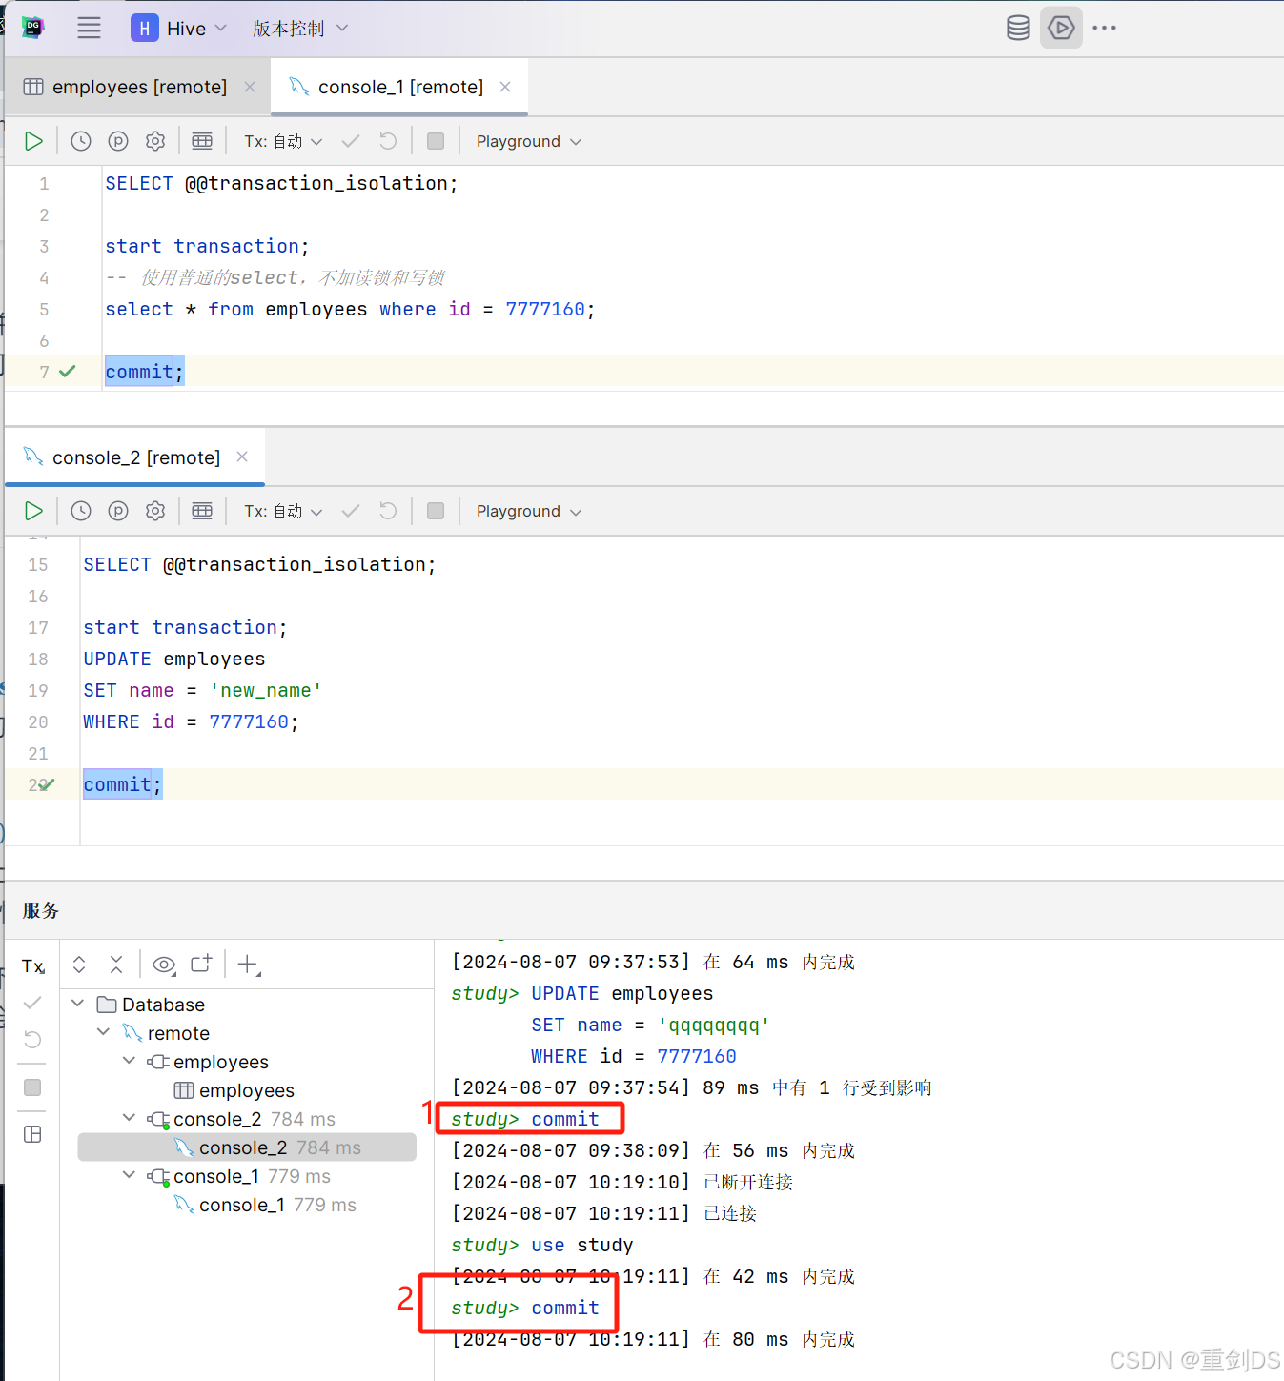The image size is (1284, 1381).
Task: Open settings gear in console_1 toolbar
Action: (155, 141)
